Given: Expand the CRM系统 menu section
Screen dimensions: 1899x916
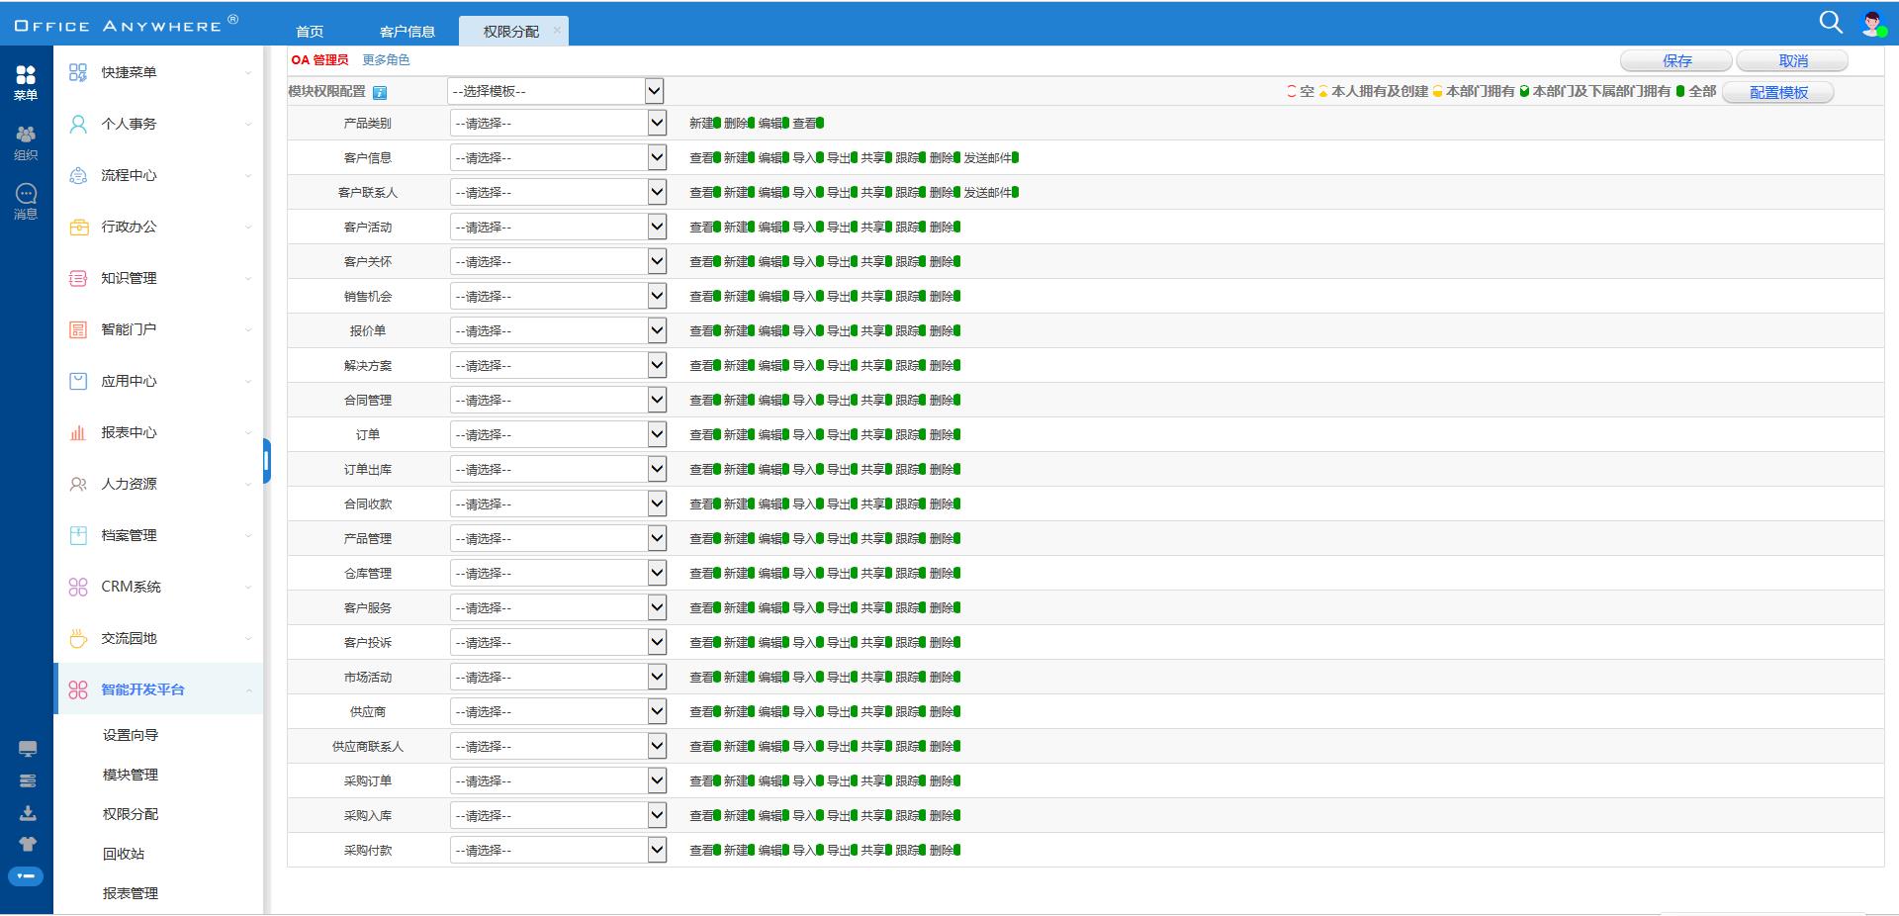Looking at the screenshot, I should click(x=158, y=587).
